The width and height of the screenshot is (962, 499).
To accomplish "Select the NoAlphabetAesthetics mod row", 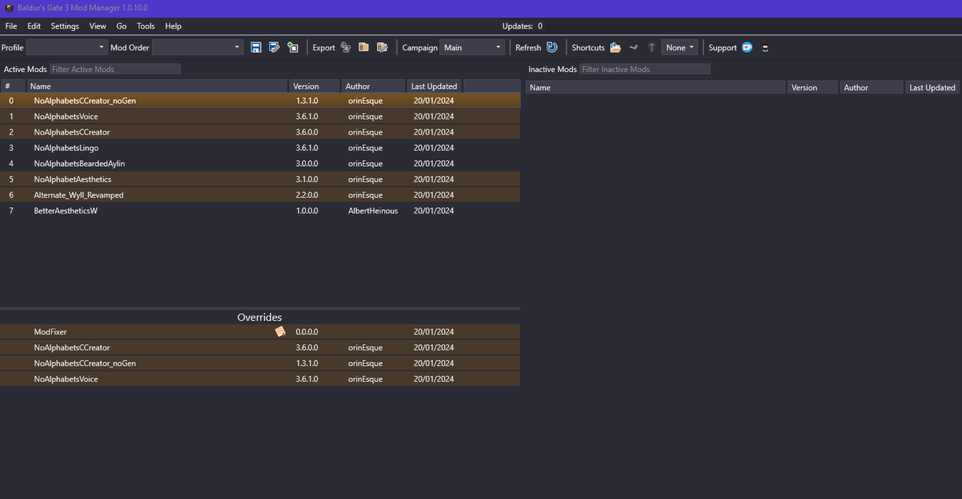I will (x=260, y=180).
